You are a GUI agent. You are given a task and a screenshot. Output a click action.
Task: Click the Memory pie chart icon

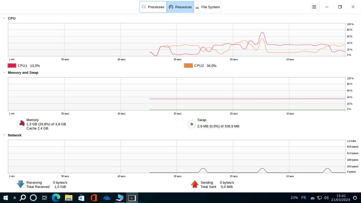click(21, 124)
